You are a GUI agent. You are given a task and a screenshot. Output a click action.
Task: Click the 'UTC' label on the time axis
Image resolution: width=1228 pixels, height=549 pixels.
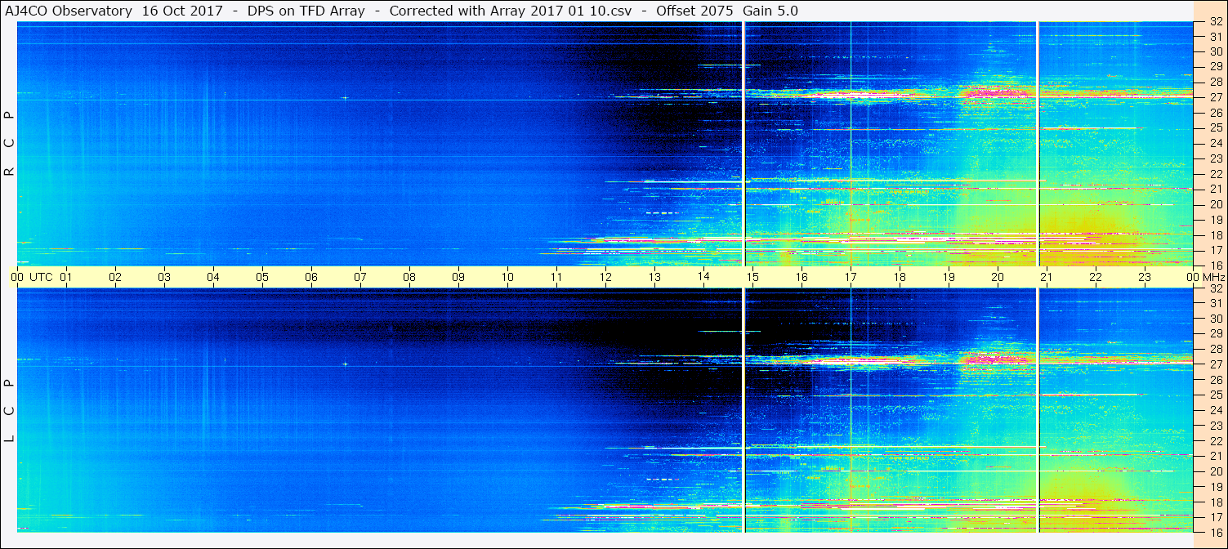pos(41,277)
